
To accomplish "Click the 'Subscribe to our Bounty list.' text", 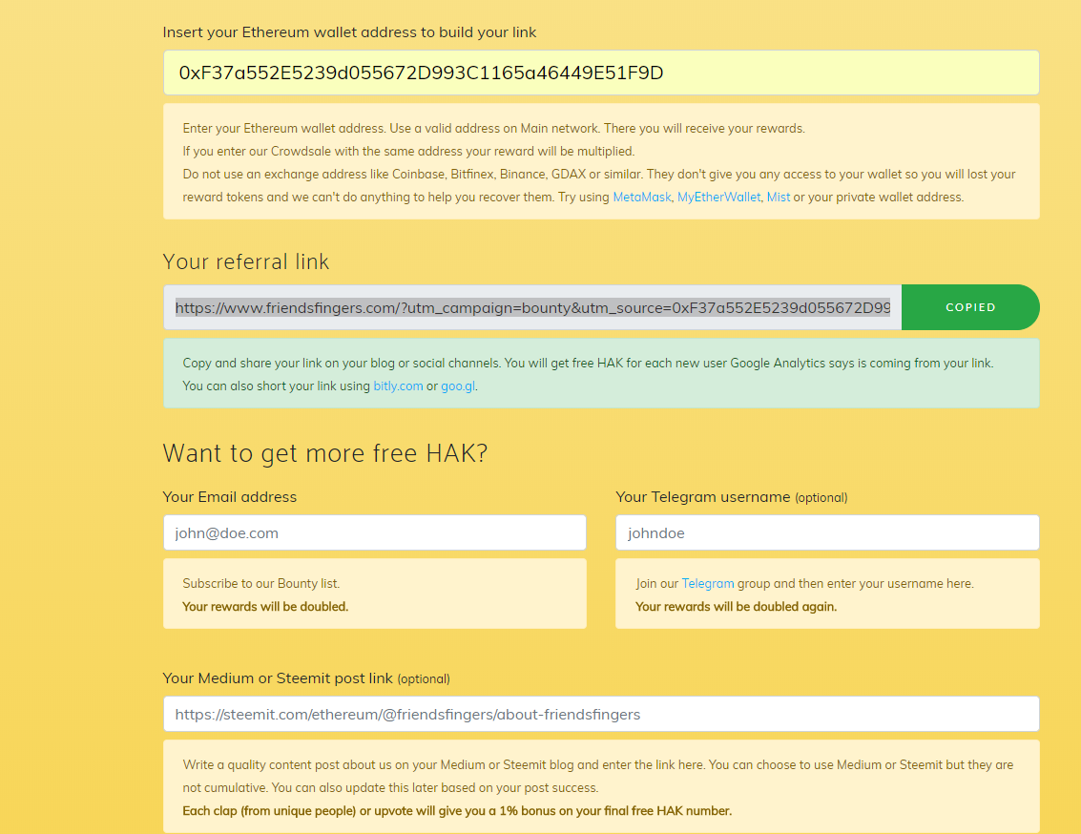I will (261, 584).
